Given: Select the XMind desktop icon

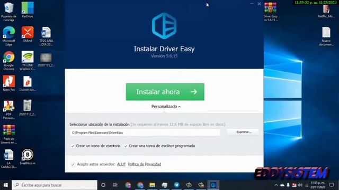Looking at the screenshot, I should [28, 34].
